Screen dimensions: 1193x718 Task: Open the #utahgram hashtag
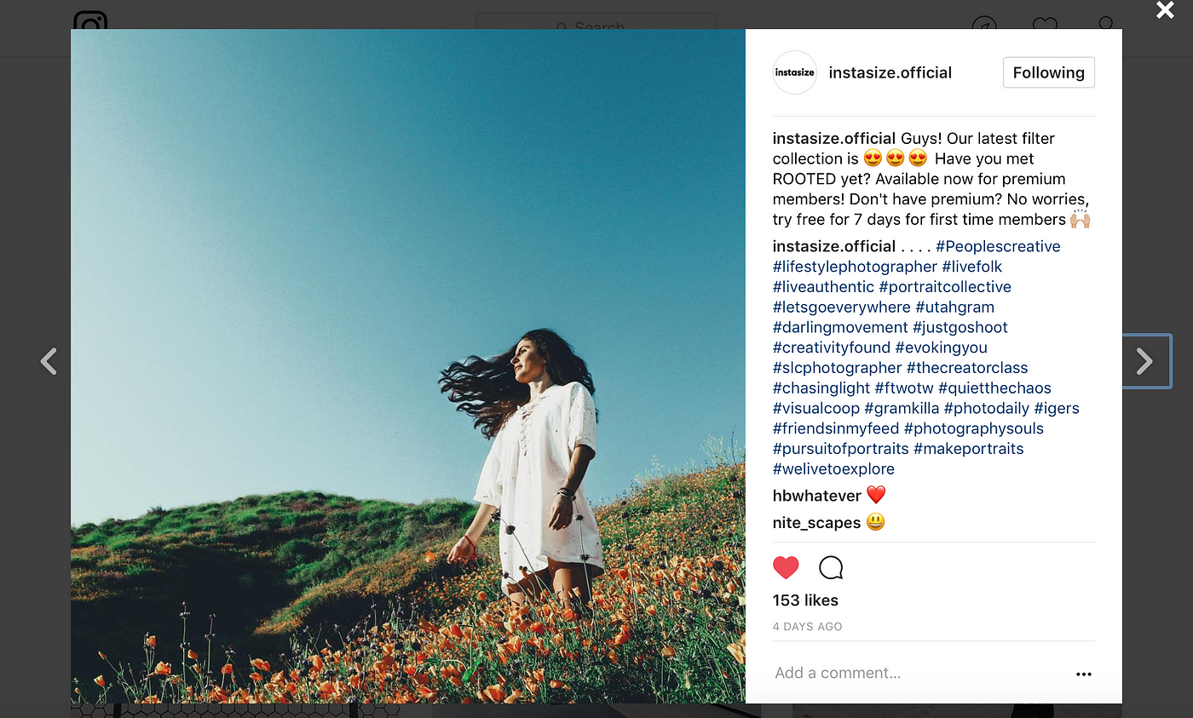[x=954, y=307]
